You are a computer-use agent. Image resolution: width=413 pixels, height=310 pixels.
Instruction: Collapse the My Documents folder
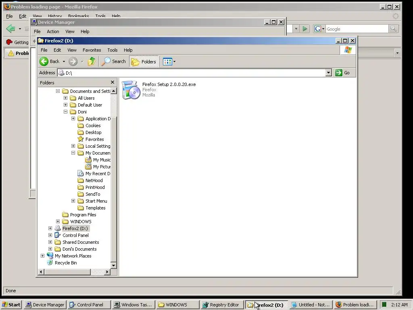point(73,153)
